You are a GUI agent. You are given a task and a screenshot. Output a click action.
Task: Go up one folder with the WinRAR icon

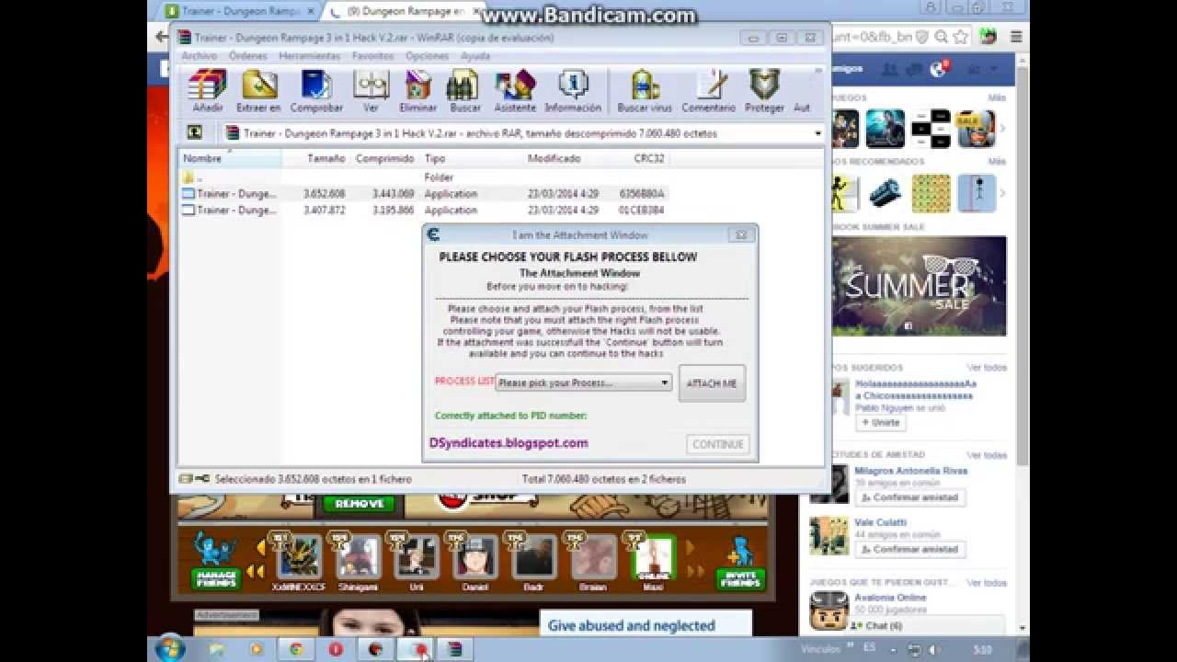(194, 132)
